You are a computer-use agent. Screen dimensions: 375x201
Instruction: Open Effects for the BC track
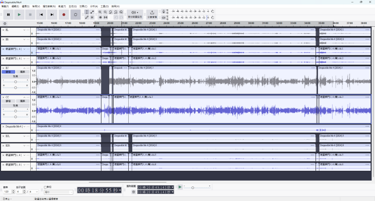(x=16, y=76)
